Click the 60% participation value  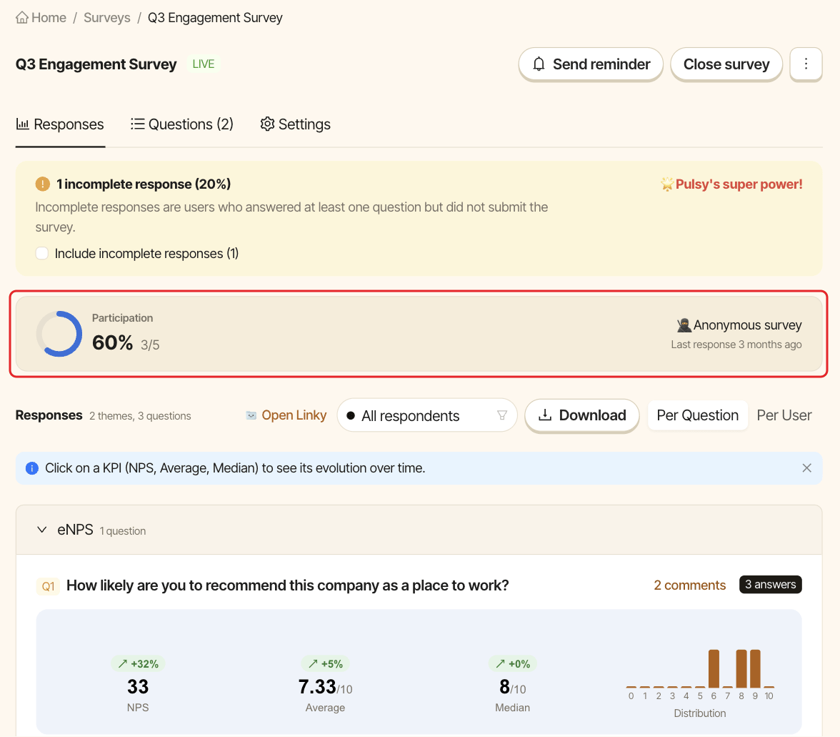point(113,342)
